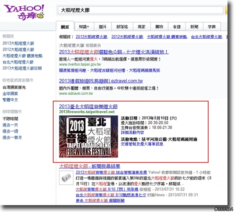Filter results to 過去一個月
Screen dimensions: 235x212
12,137
